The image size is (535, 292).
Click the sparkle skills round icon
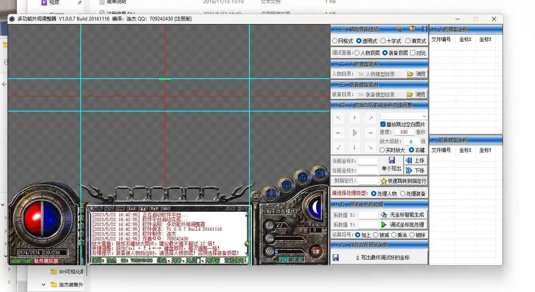(x=302, y=177)
